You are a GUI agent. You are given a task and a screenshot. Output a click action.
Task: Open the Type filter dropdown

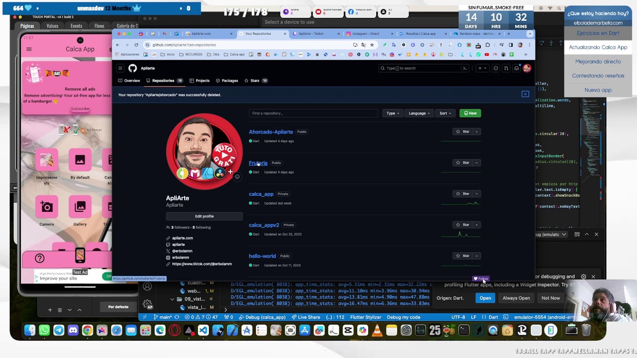(x=393, y=113)
